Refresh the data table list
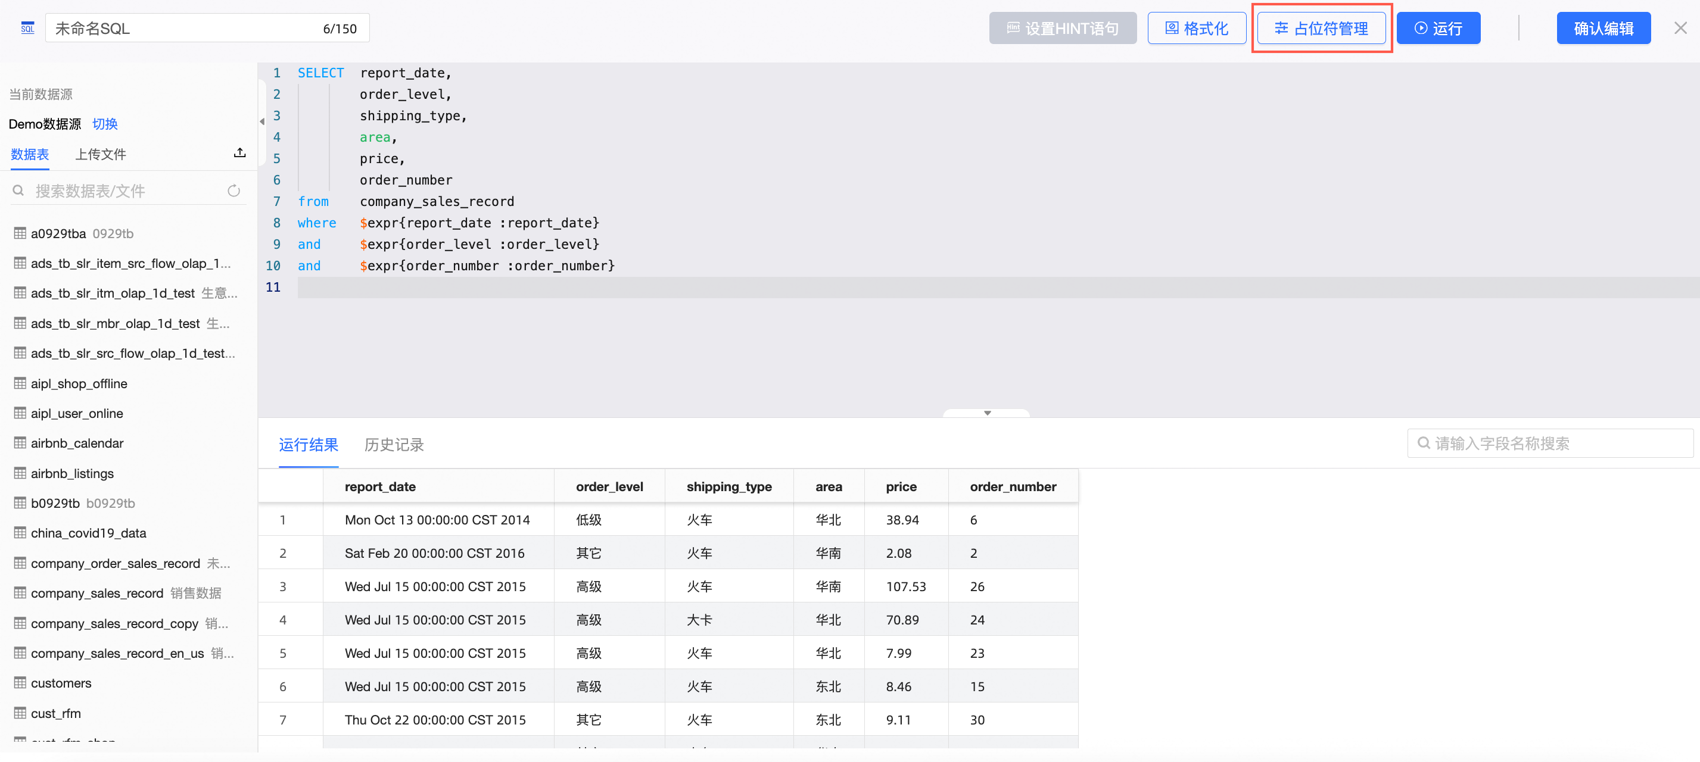The height and width of the screenshot is (762, 1700). (233, 190)
